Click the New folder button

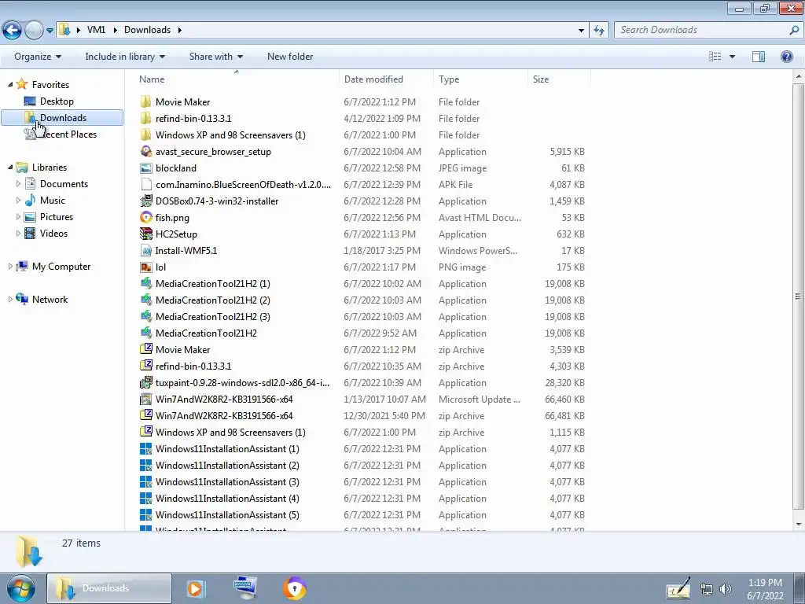[290, 57]
